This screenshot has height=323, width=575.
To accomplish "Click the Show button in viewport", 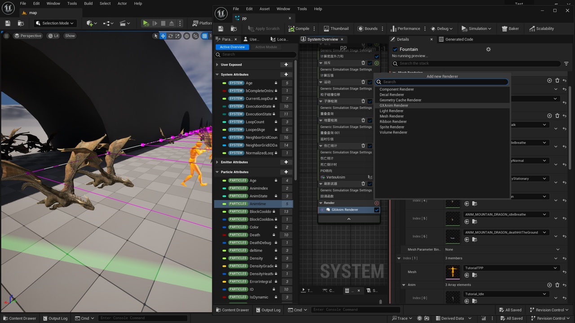I will coord(70,36).
